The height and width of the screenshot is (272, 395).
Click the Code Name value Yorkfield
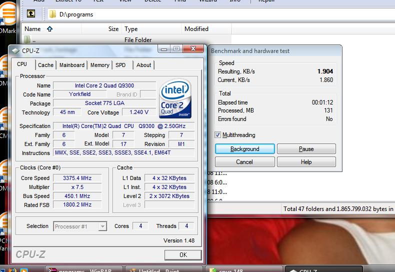tap(80, 94)
